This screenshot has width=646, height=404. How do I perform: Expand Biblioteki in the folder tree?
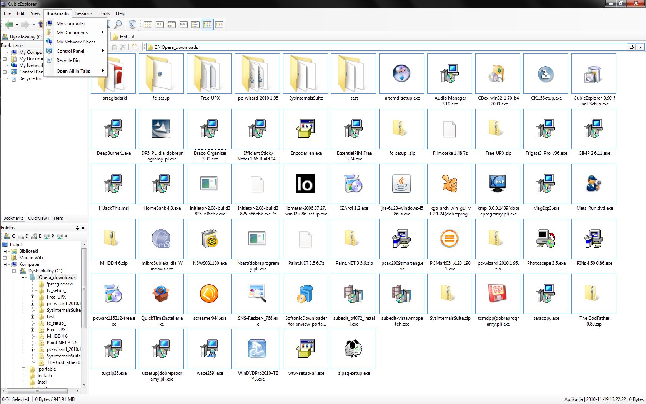point(5,251)
